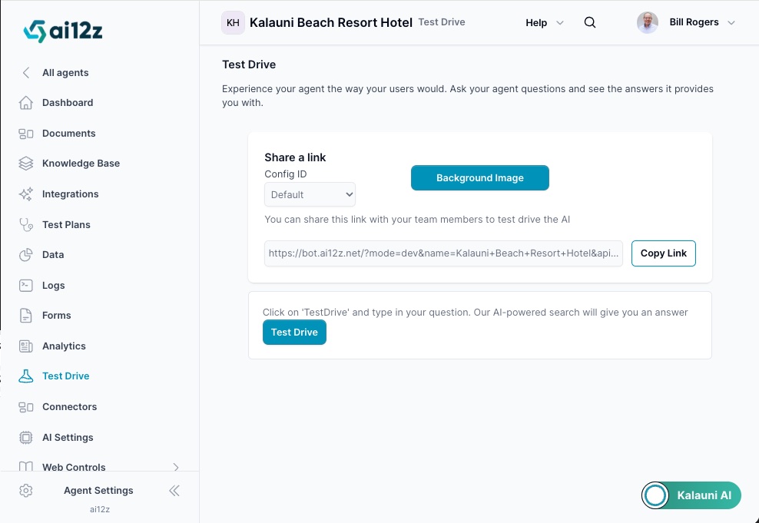Viewport: 759px width, 523px height.
Task: Click the AI Settings chip icon
Action: tap(26, 438)
